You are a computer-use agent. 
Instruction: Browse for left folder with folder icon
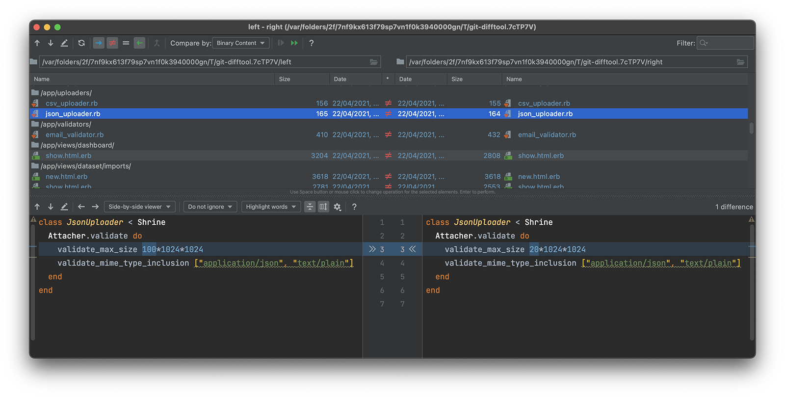[x=374, y=62]
